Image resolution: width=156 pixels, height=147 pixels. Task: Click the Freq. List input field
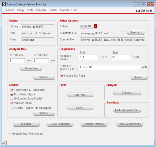coord(110,67)
